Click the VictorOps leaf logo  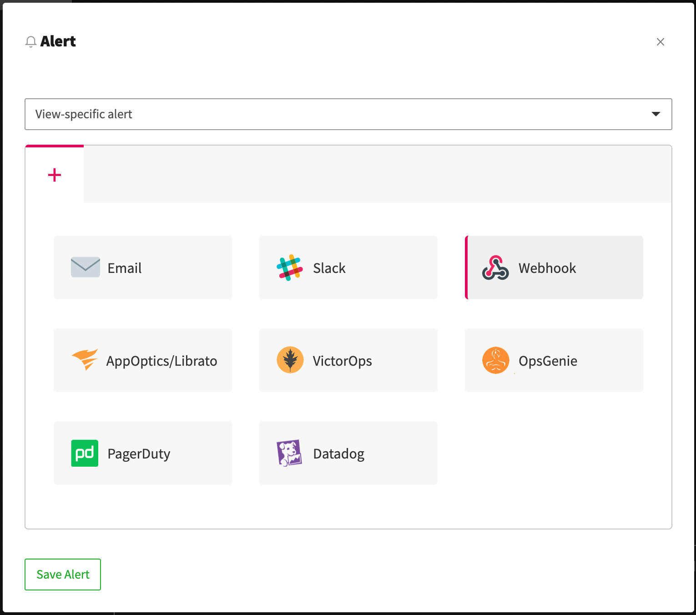coord(290,360)
